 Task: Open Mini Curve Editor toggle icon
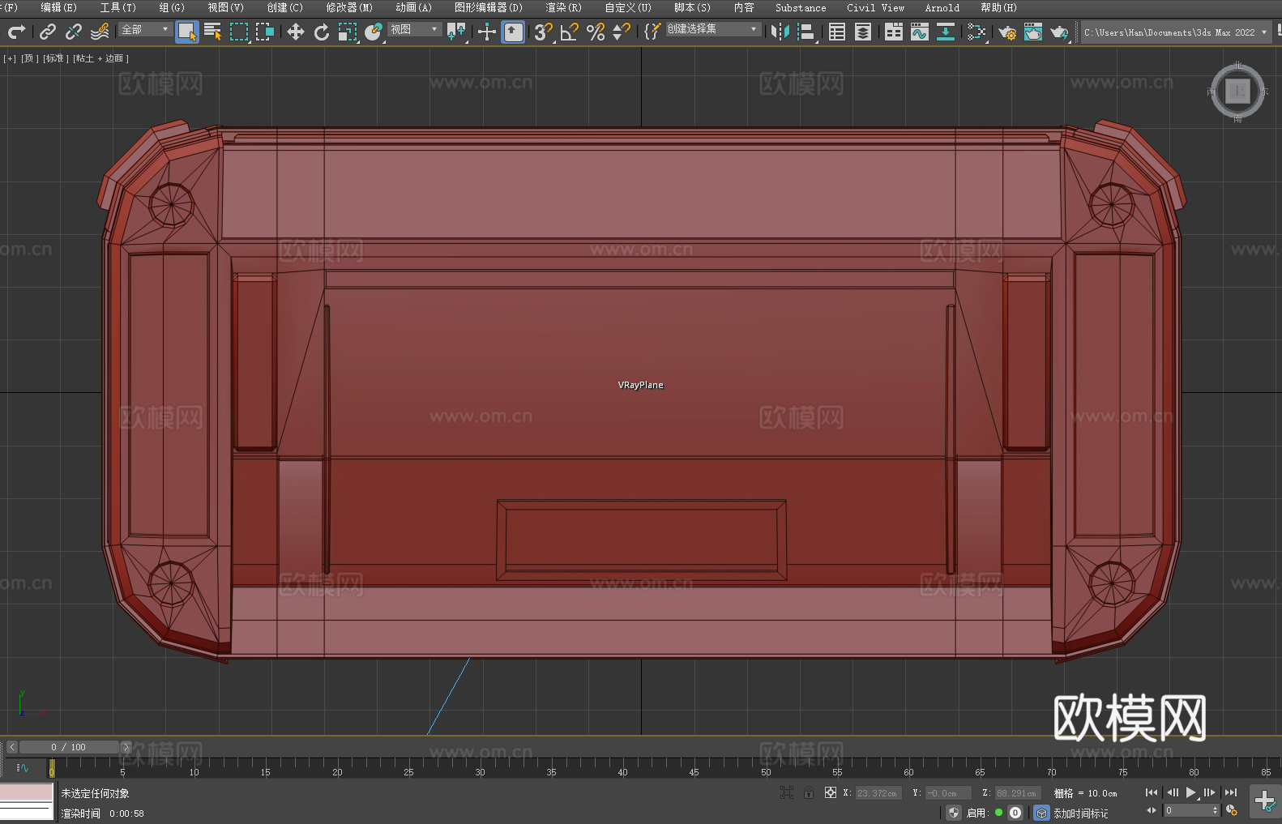click(23, 767)
